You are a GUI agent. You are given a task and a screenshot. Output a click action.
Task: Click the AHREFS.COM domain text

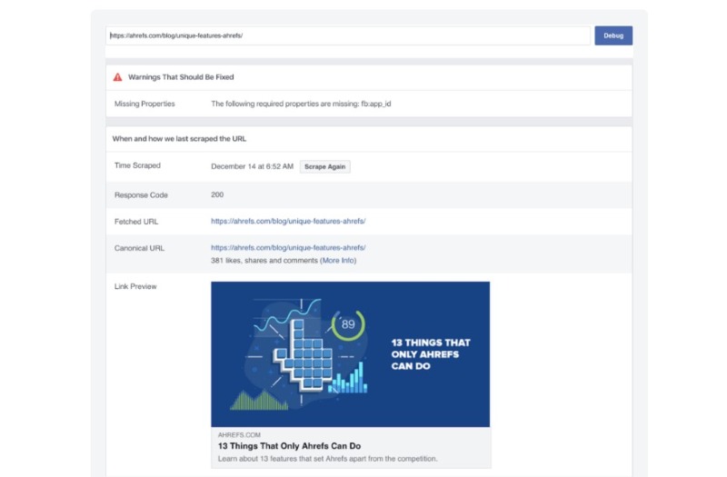(x=239, y=435)
